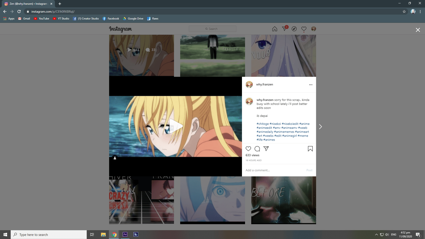The width and height of the screenshot is (425, 239).
Task: Click the address bar URL
Action: [53, 12]
